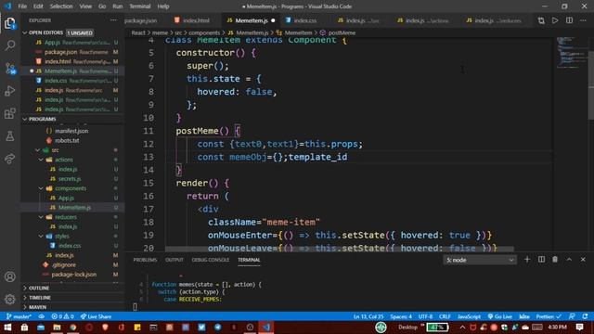This screenshot has width=594, height=334.
Task: Switch to the PROBLEMS panel tab
Action: pos(145,260)
